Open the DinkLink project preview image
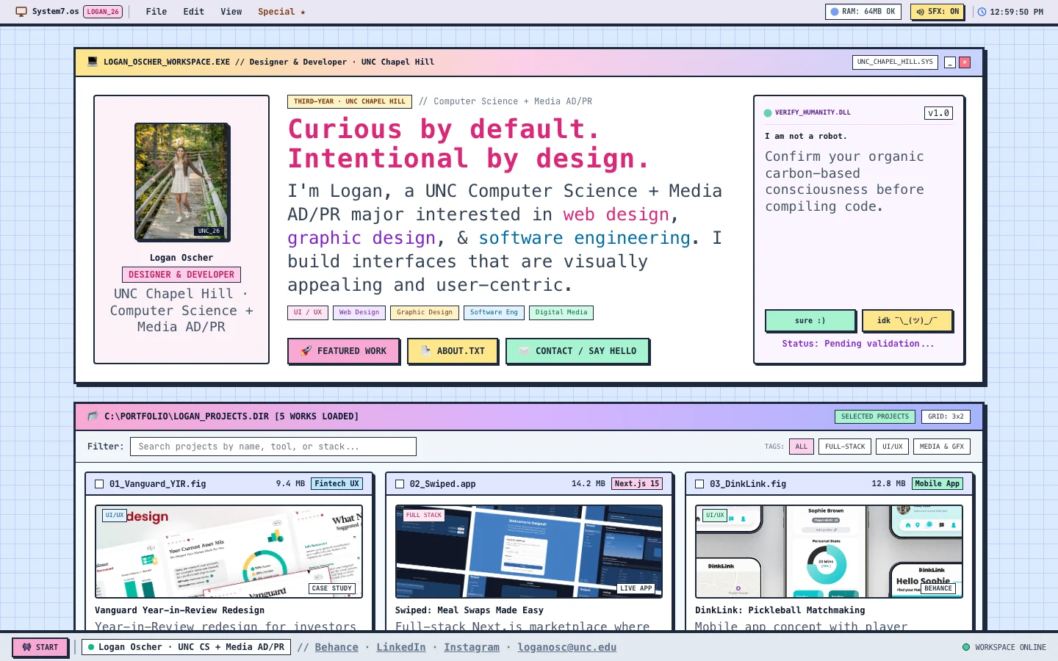 [x=829, y=552]
